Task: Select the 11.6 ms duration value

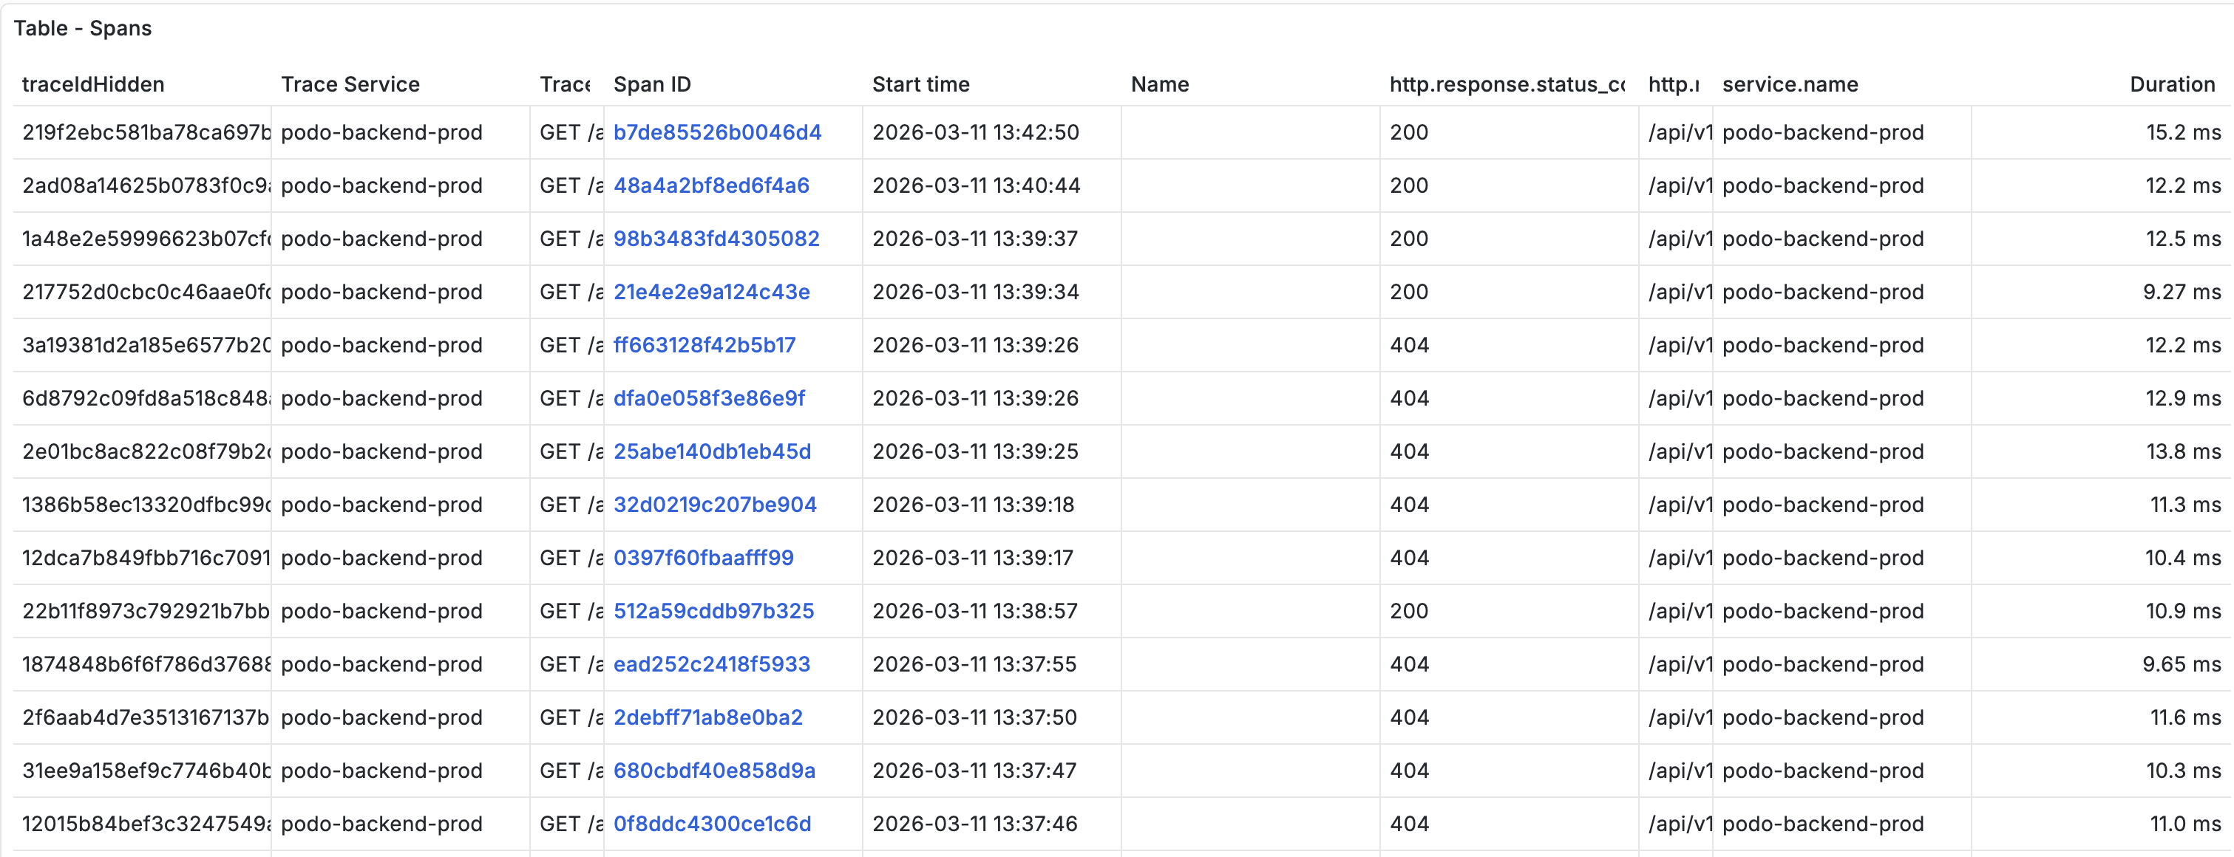Action: [2185, 717]
